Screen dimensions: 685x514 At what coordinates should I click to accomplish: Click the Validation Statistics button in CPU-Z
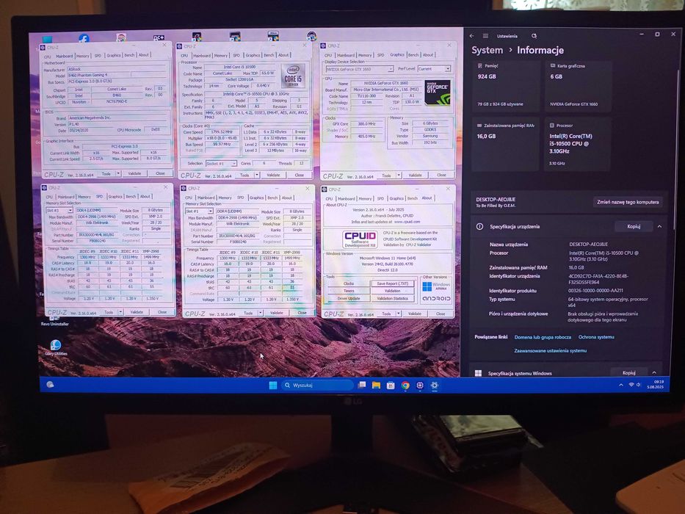[x=392, y=299]
